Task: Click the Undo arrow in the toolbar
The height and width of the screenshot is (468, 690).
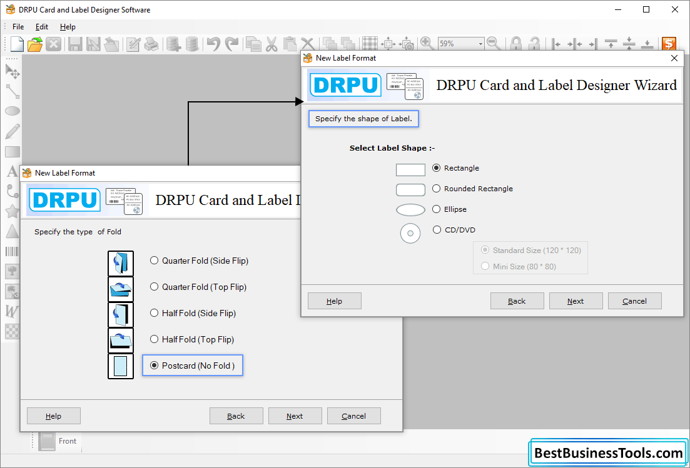Action: tap(213, 44)
